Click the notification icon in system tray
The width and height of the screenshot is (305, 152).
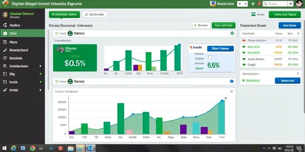click(x=299, y=148)
